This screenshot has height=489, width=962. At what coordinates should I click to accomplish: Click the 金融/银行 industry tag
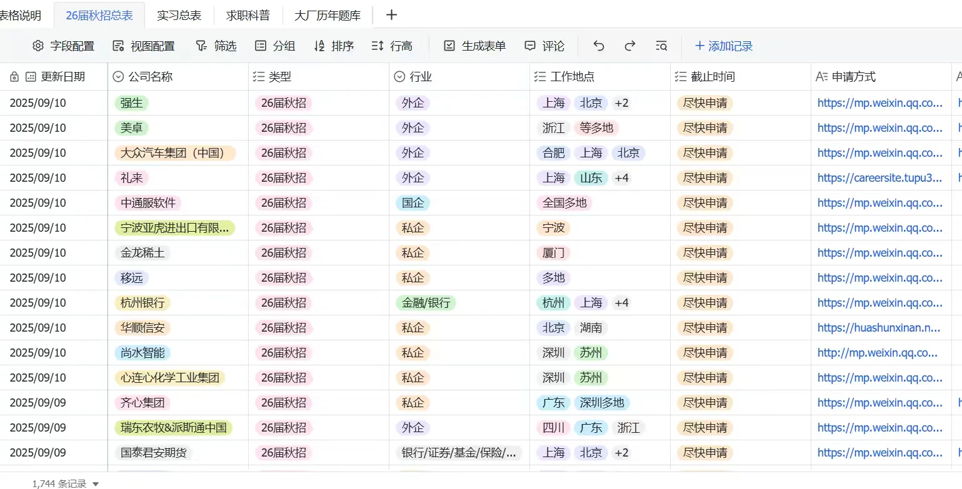(426, 303)
